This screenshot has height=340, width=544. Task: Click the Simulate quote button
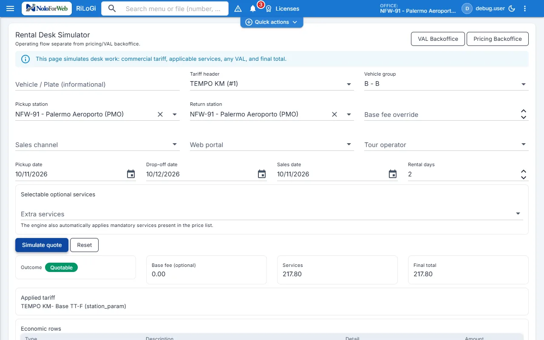pos(42,245)
